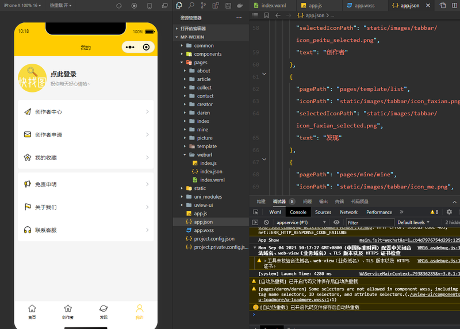Viewport: 460px width, 329px height.
Task: Open the Default levels dropdown
Action: [413, 222]
